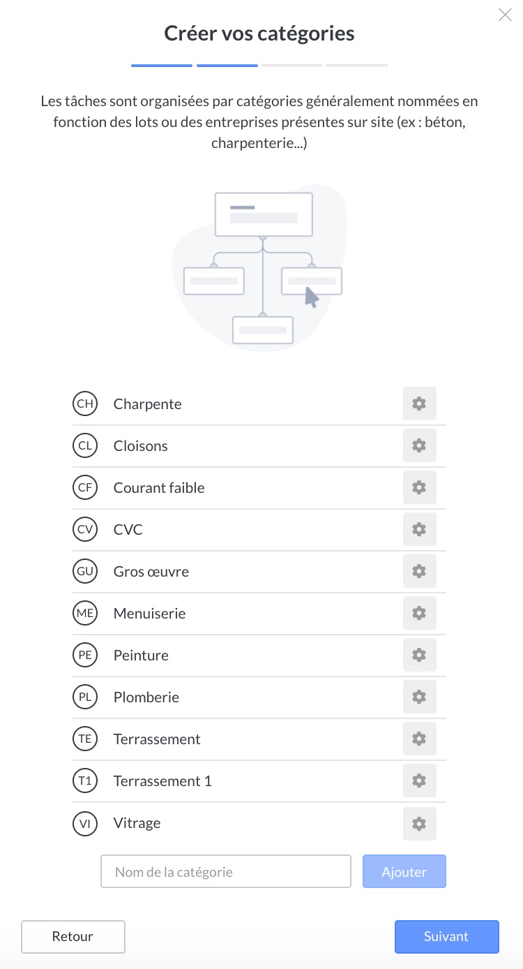
Task: Click the gear icon next to Cloisons
Action: 419,445
